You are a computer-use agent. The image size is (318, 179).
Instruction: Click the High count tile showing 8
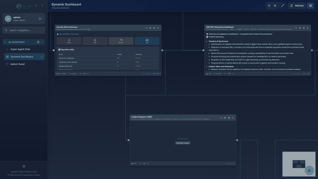(x=95, y=41)
